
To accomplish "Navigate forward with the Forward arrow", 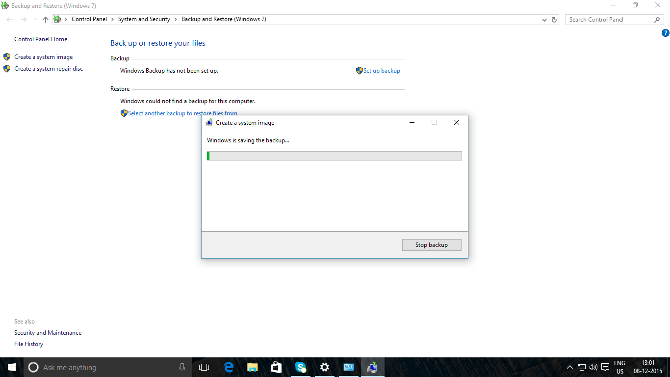I will [24, 20].
